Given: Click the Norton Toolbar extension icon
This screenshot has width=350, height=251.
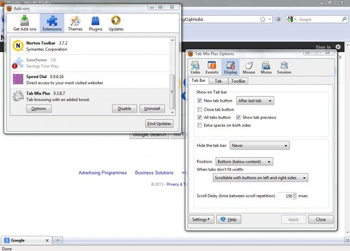Looking at the screenshot, I should coord(18,46).
